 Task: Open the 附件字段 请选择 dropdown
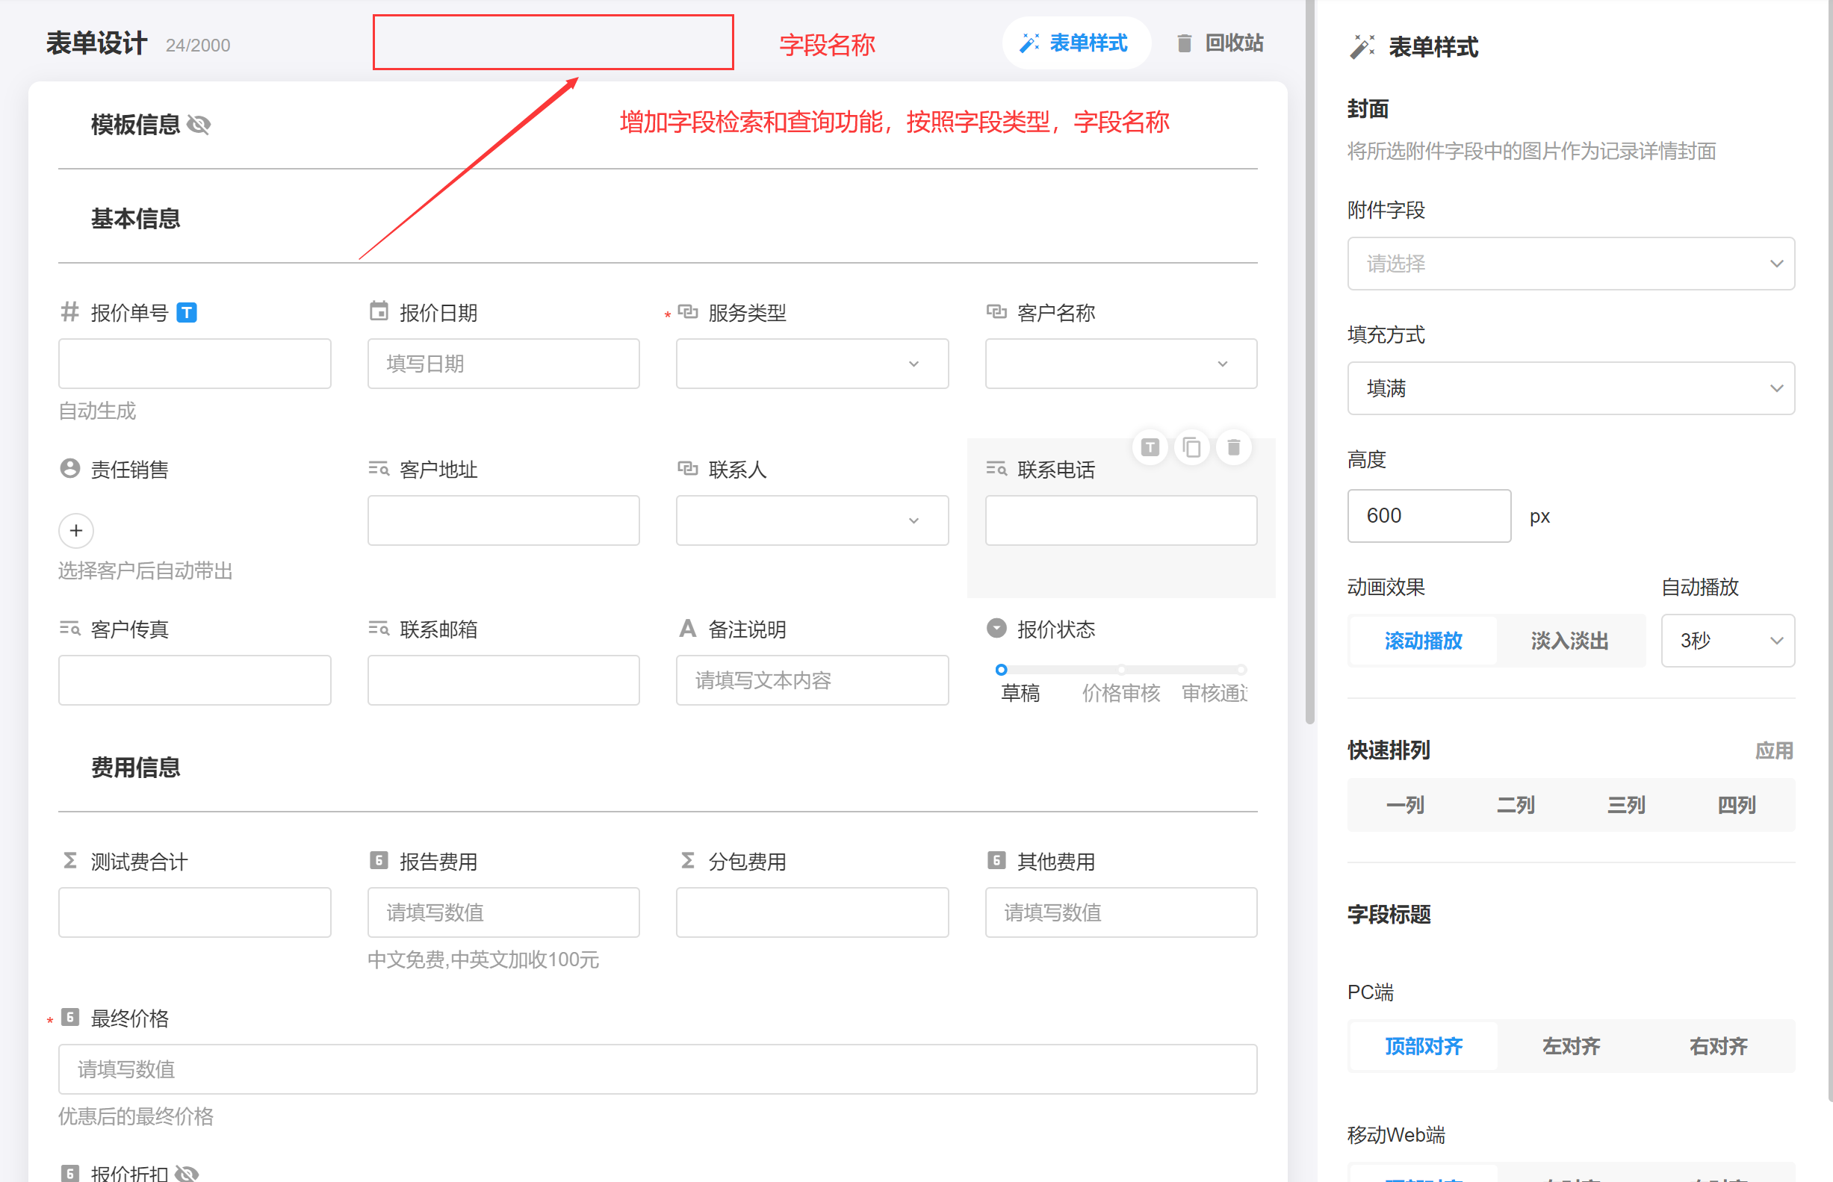(1571, 264)
